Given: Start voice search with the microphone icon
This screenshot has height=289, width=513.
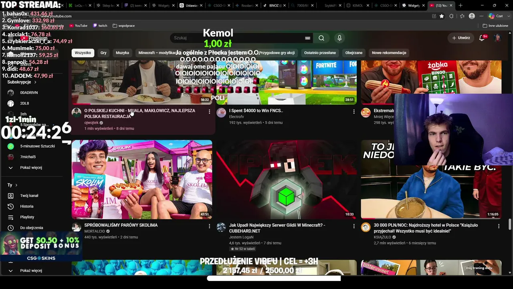Looking at the screenshot, I should point(339,38).
